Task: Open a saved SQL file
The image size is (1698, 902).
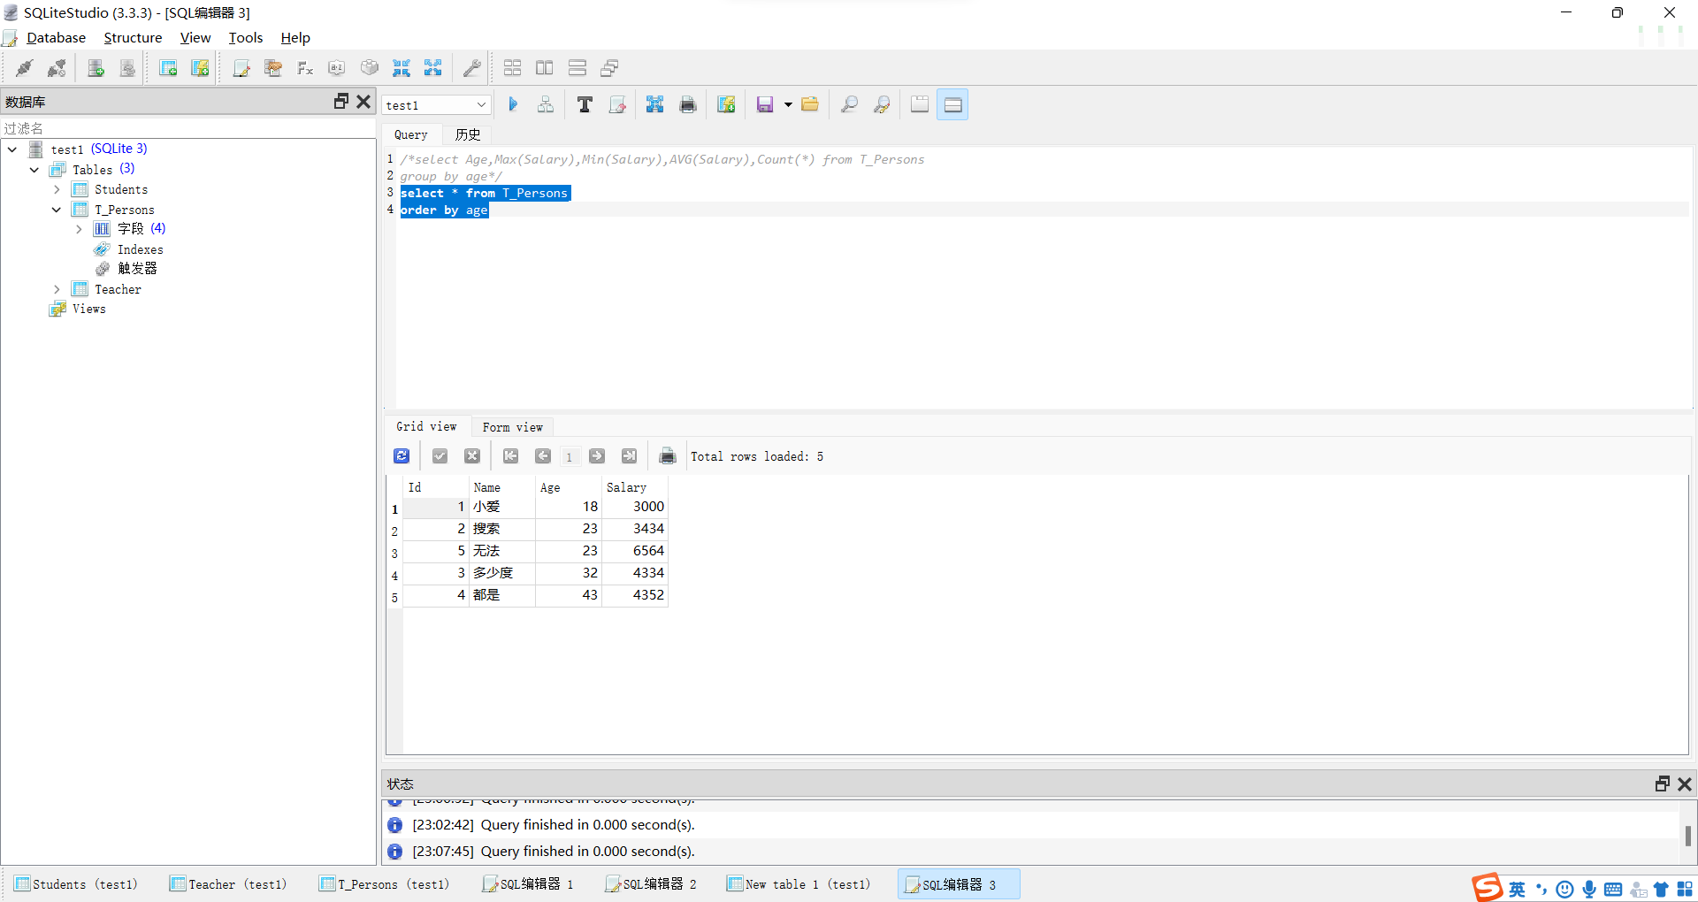Action: point(810,103)
